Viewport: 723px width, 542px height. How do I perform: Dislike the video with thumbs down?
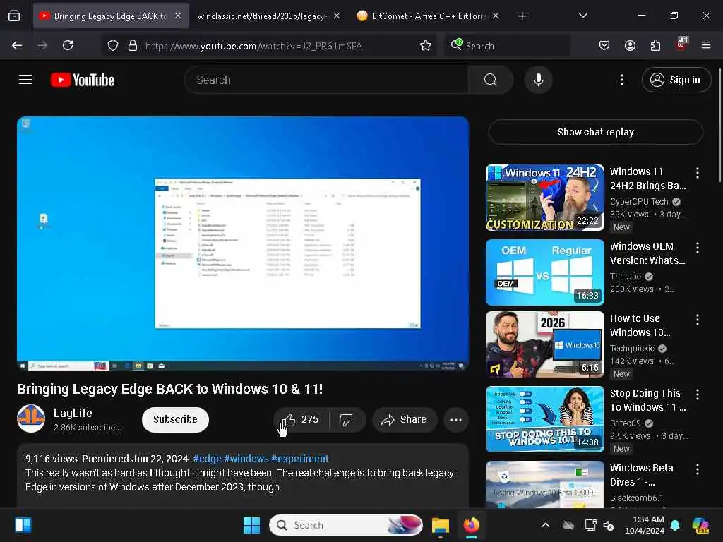(x=346, y=419)
